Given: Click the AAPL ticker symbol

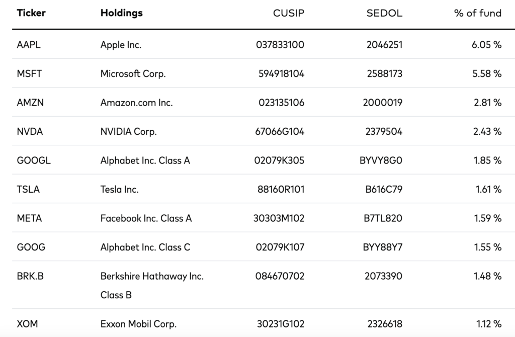Looking at the screenshot, I should point(29,45).
